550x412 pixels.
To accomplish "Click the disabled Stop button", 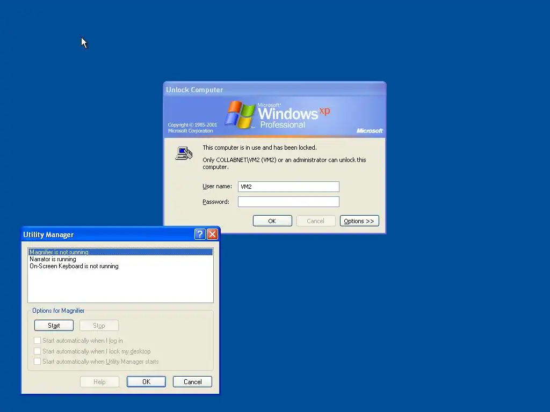I will (99, 326).
